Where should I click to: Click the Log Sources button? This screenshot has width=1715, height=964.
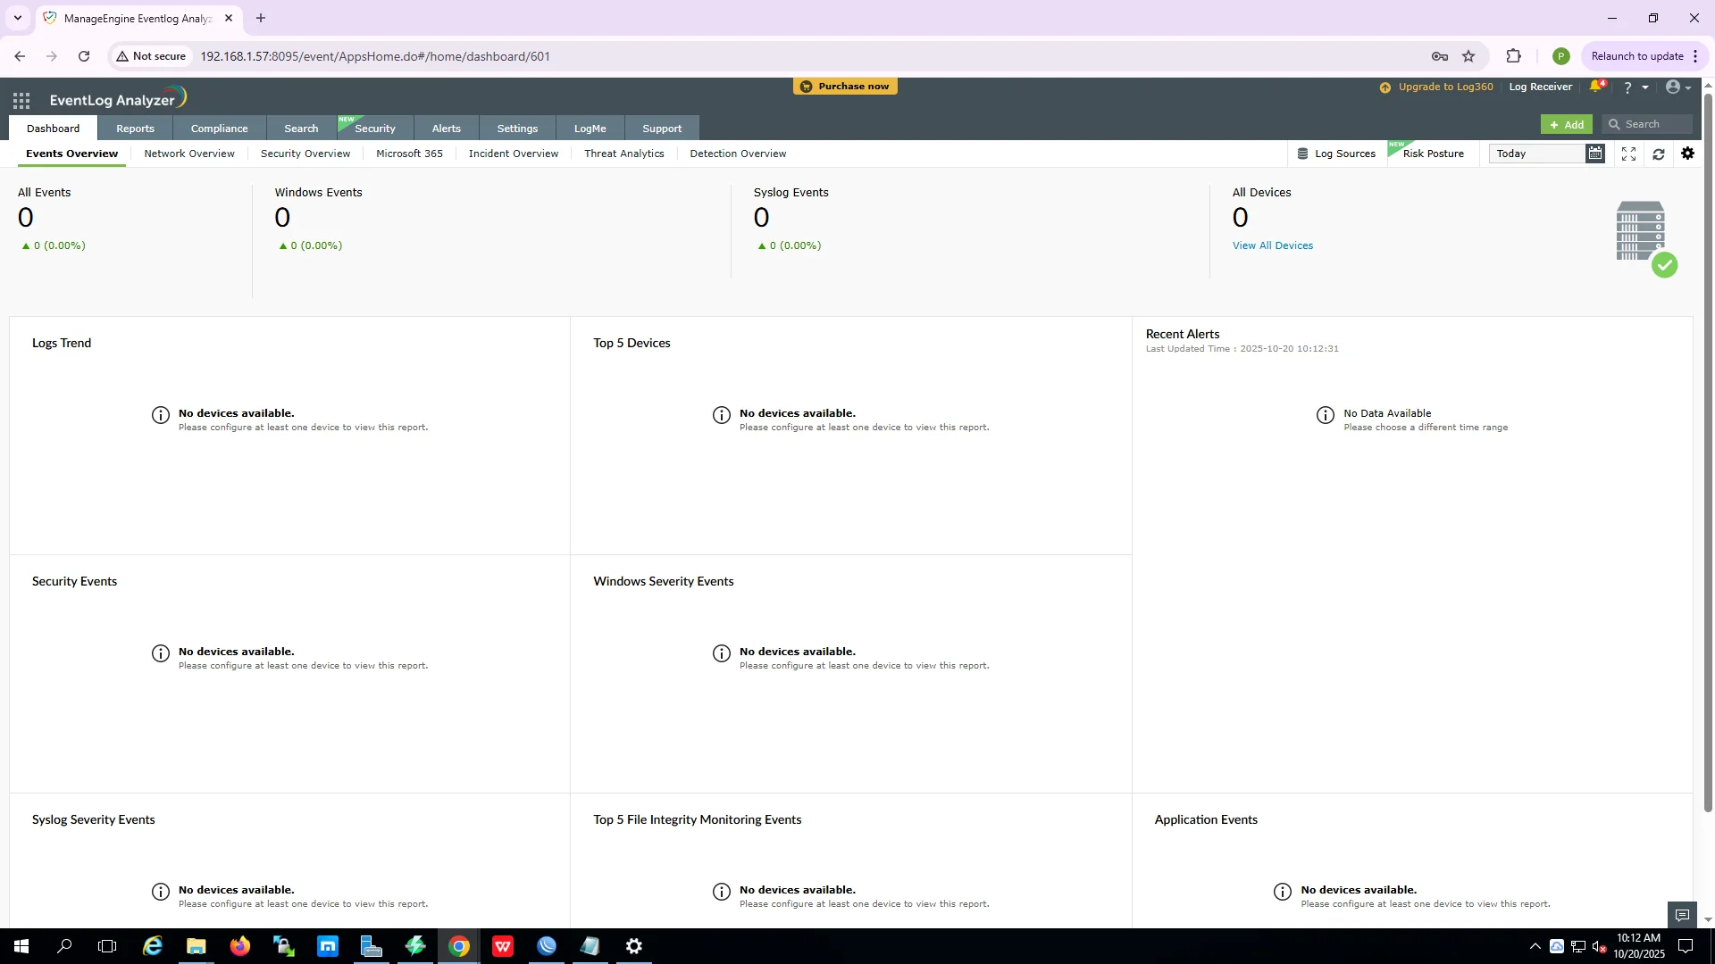point(1336,154)
